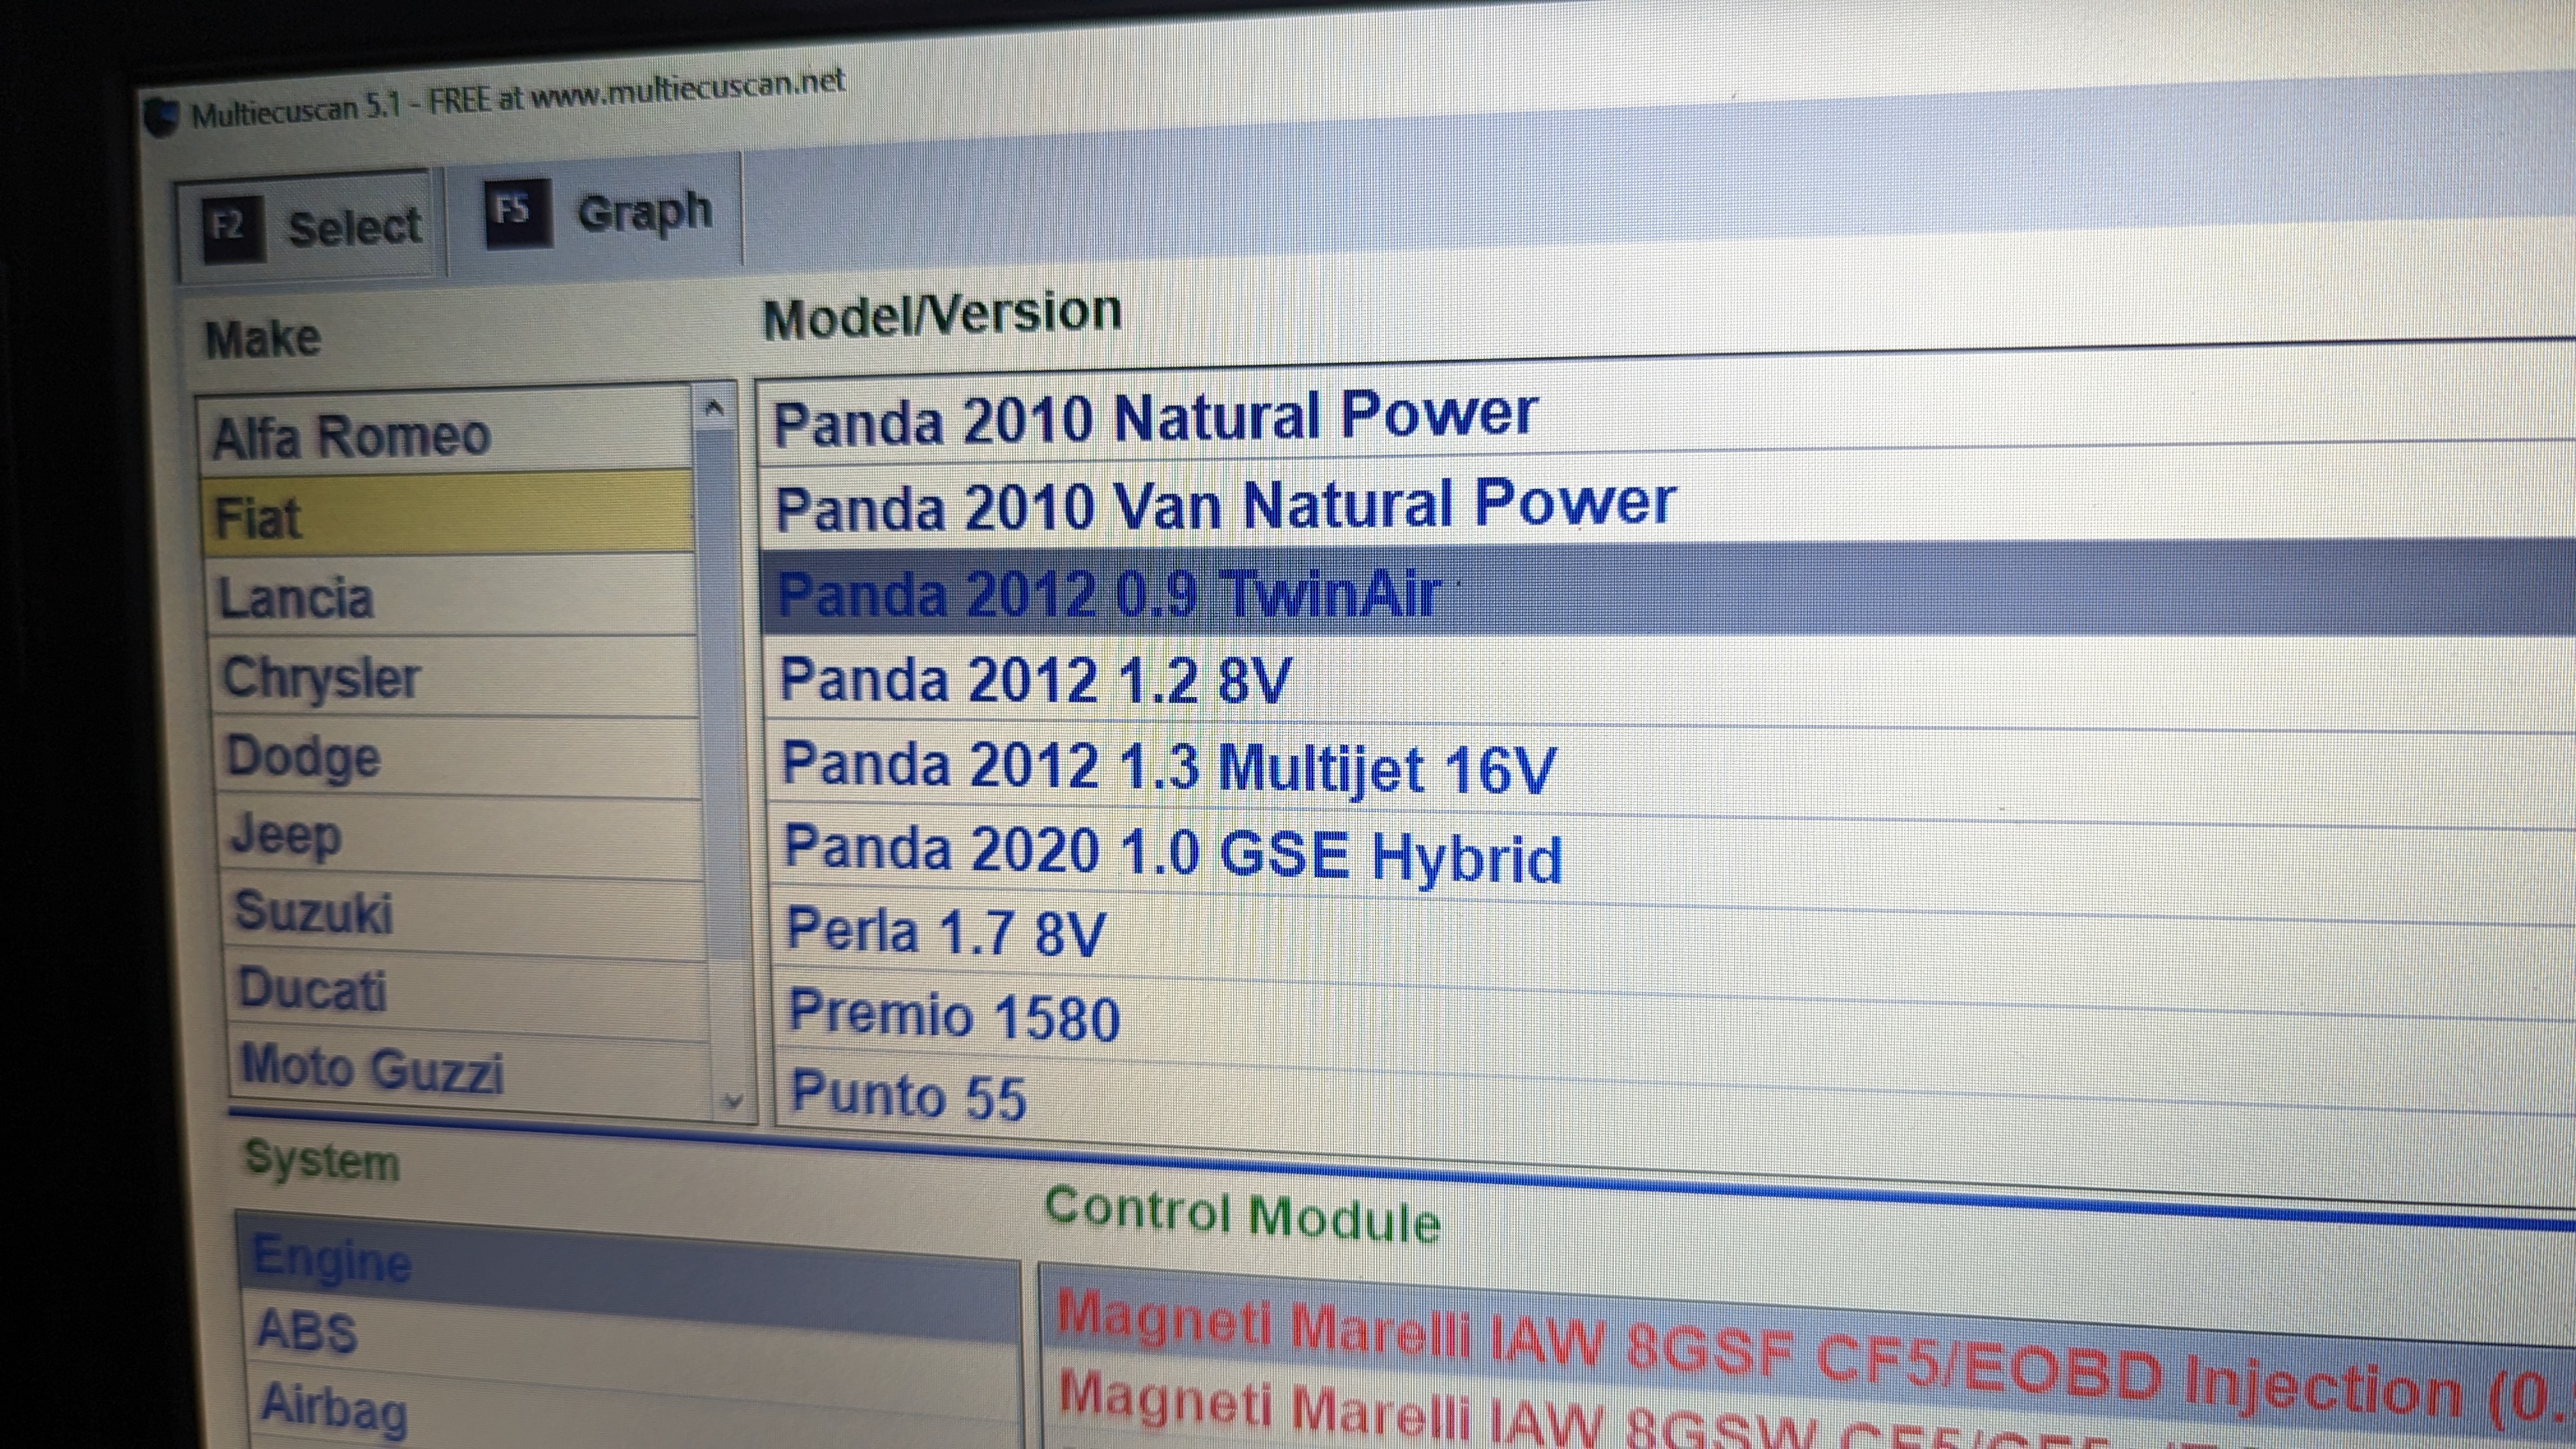This screenshot has width=2576, height=1449.
Task: Choose Chrysler from the Make list
Action: [x=456, y=677]
